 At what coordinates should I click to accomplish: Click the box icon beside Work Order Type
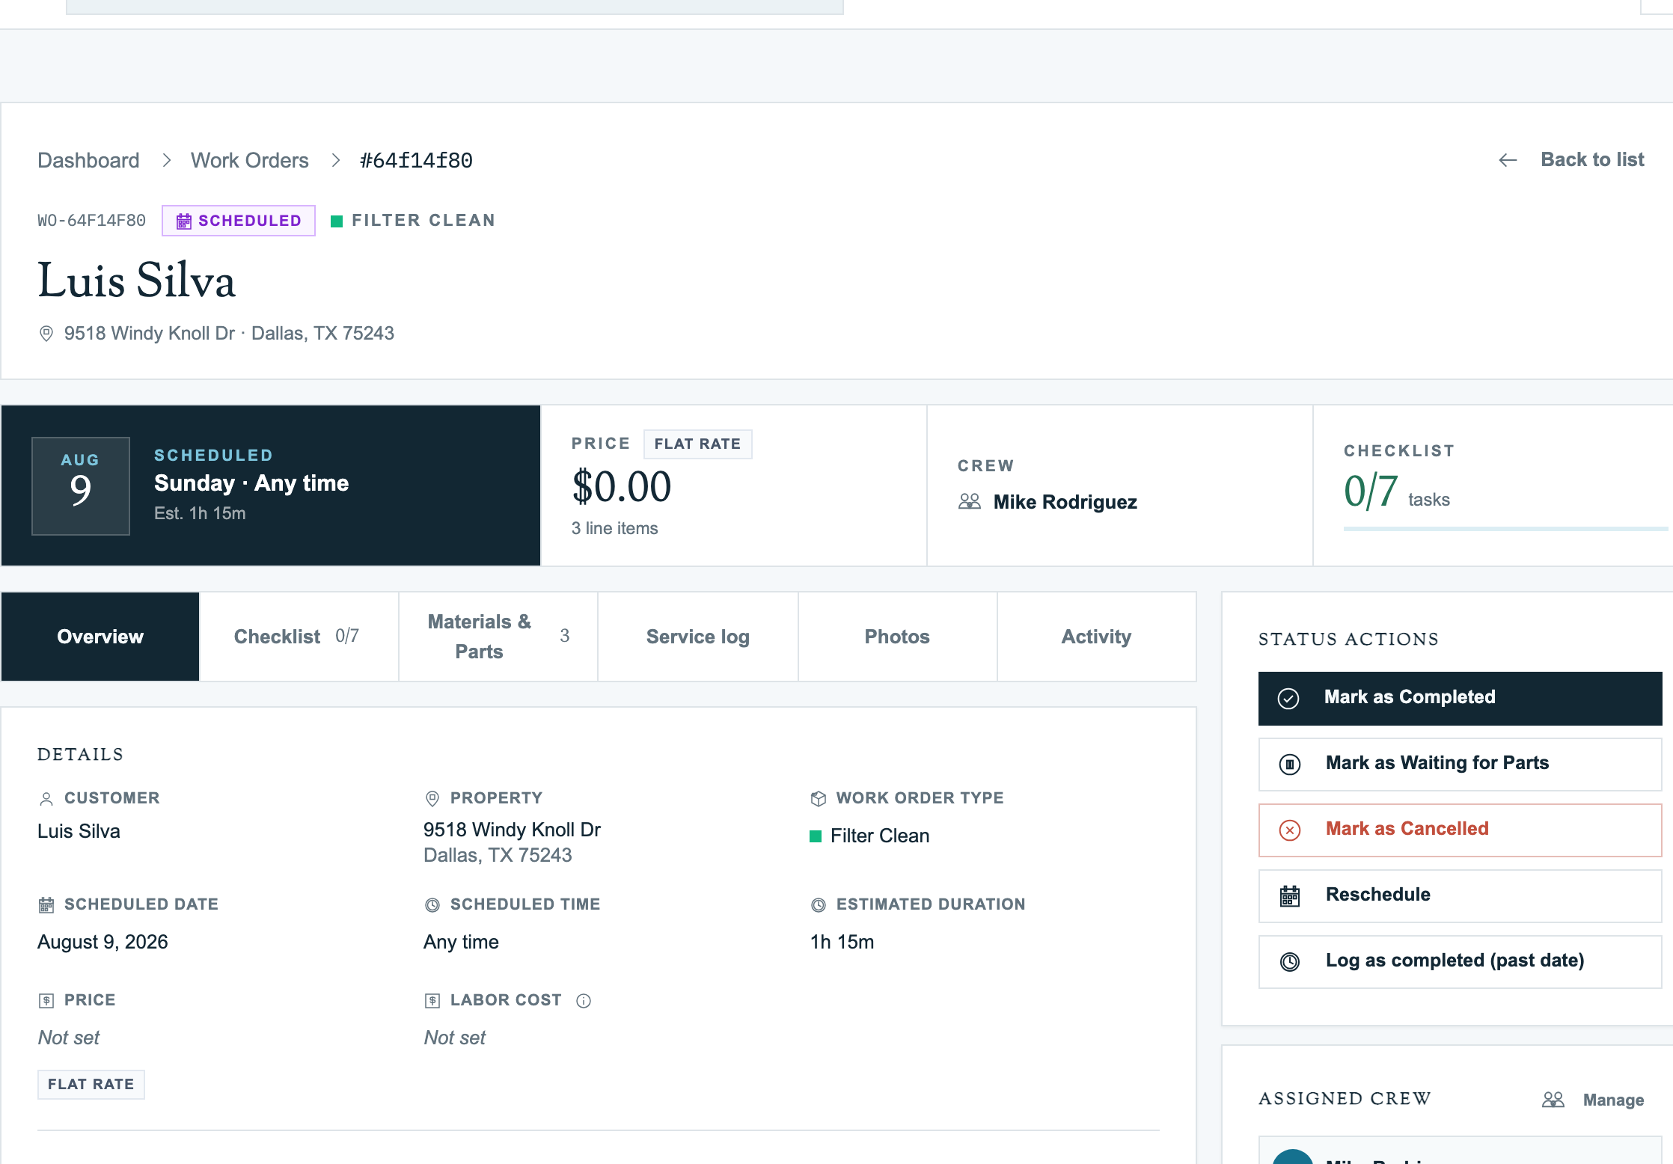click(819, 799)
